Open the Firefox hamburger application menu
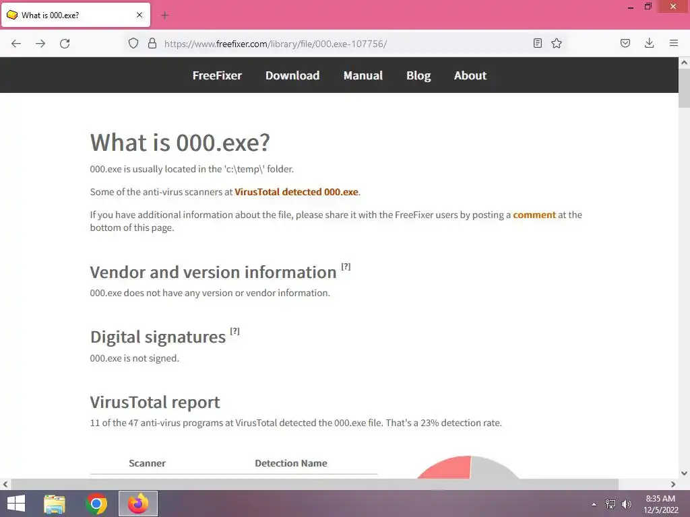690x517 pixels. click(674, 43)
